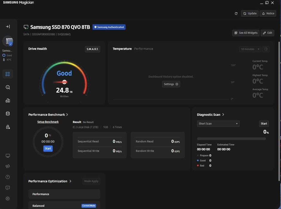Switch to the Performance tab

(143, 49)
